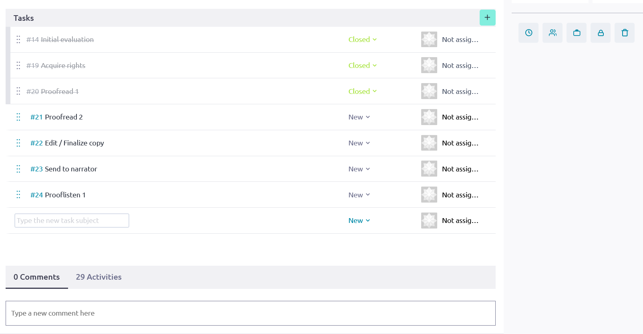
Task: Lock the item using the padlock icon
Action: (600, 33)
